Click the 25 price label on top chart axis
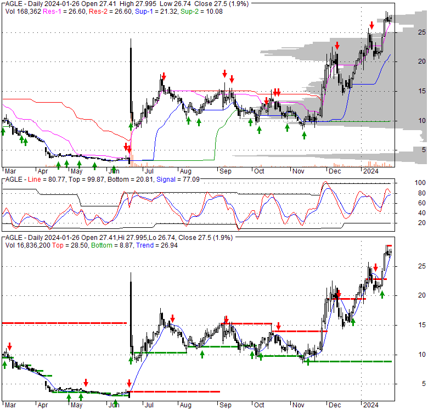This screenshot has height=409, width=428. (x=422, y=32)
